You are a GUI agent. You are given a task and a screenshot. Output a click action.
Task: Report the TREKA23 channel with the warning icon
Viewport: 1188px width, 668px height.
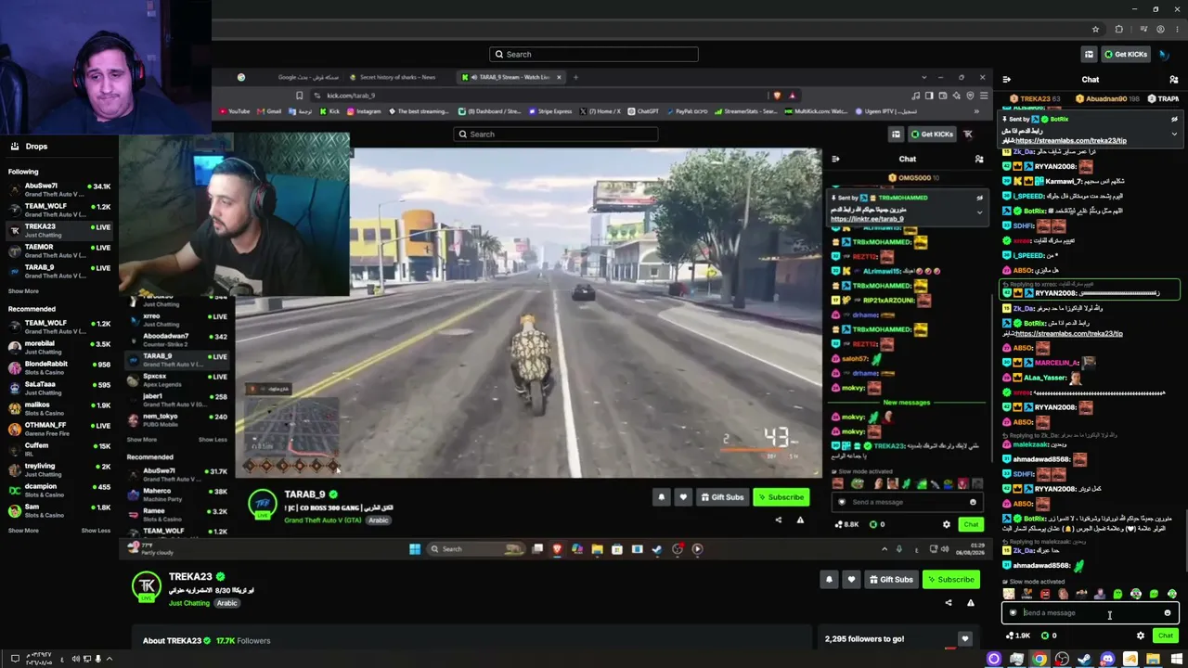click(971, 603)
